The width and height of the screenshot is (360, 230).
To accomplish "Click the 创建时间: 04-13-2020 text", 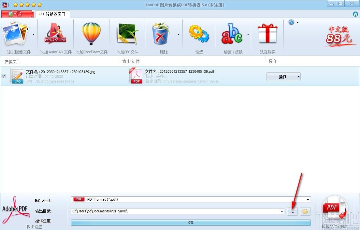I will [x=44, y=76].
